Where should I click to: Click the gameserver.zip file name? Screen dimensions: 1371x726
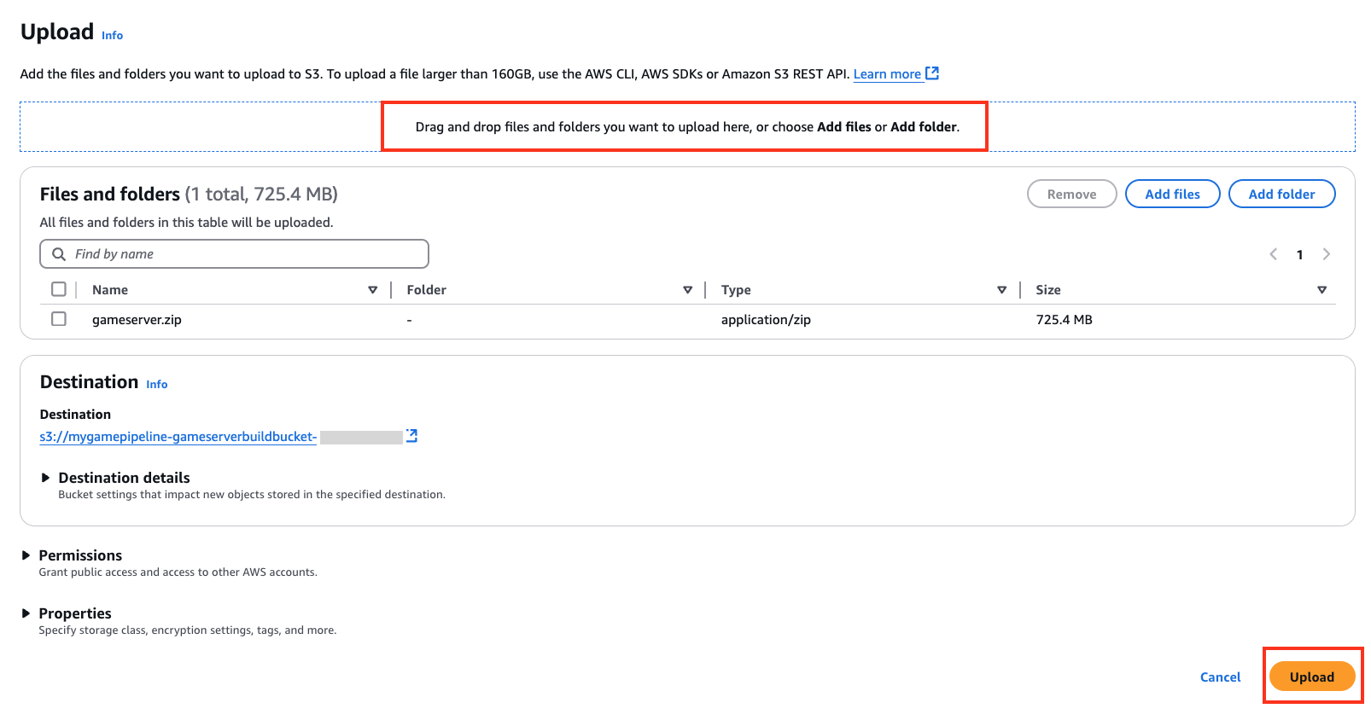click(137, 320)
